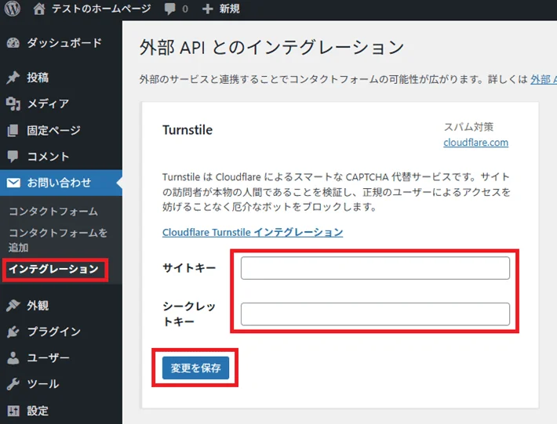Click the plus icon next to 新規
This screenshot has height=424, width=557.
[207, 9]
